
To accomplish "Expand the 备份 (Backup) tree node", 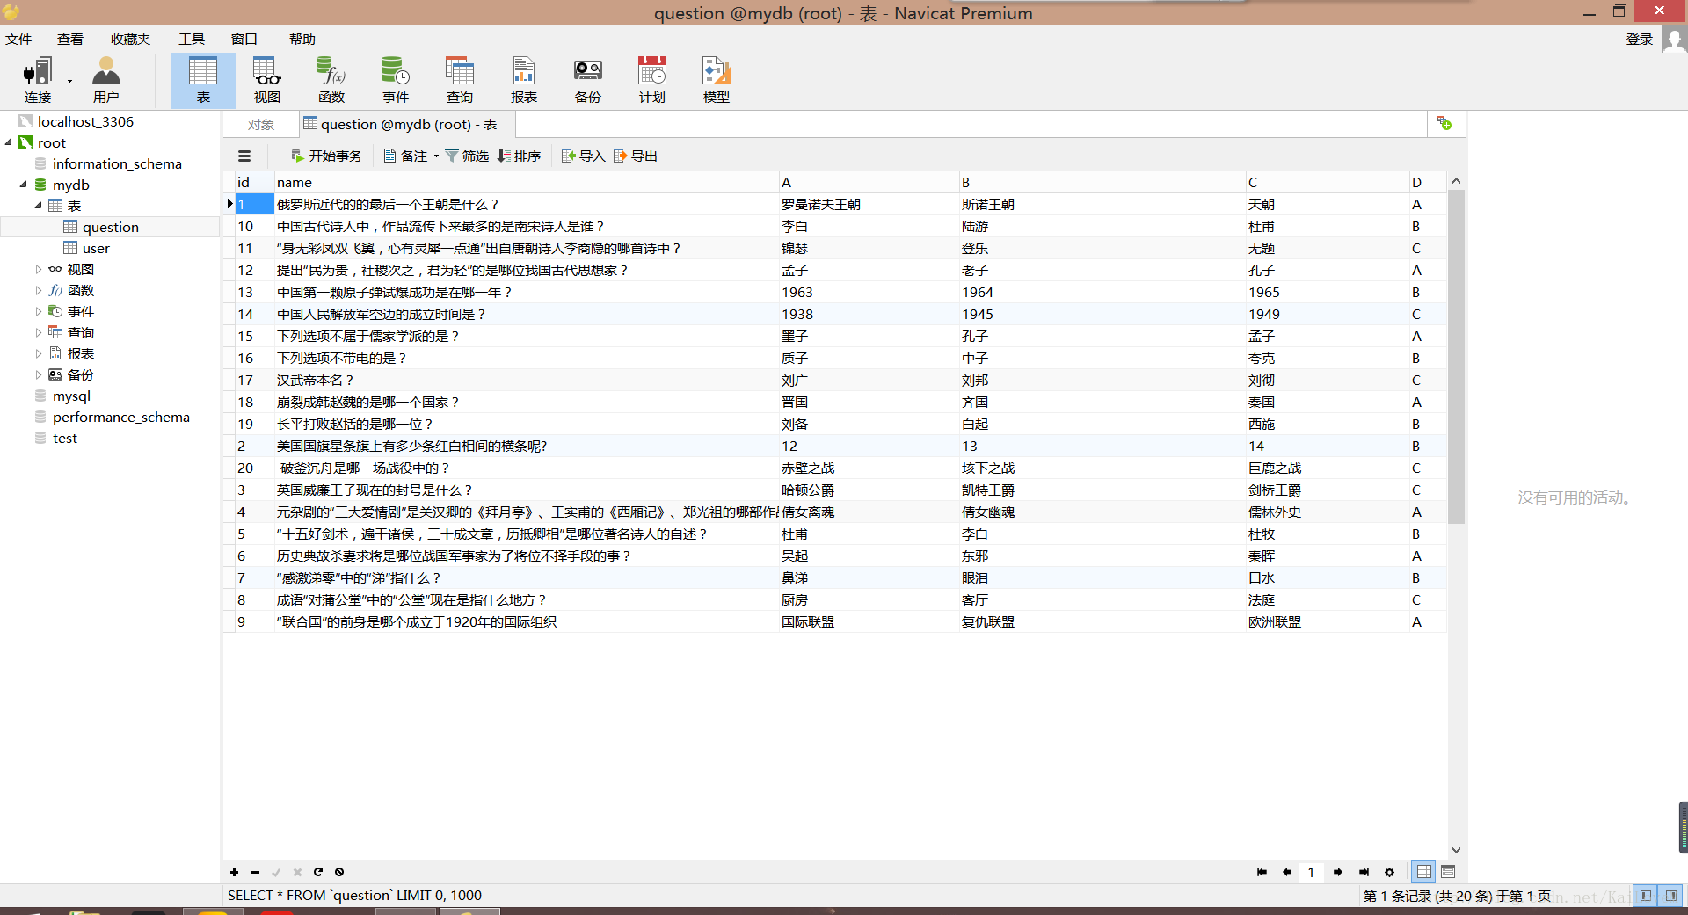I will click(x=39, y=374).
